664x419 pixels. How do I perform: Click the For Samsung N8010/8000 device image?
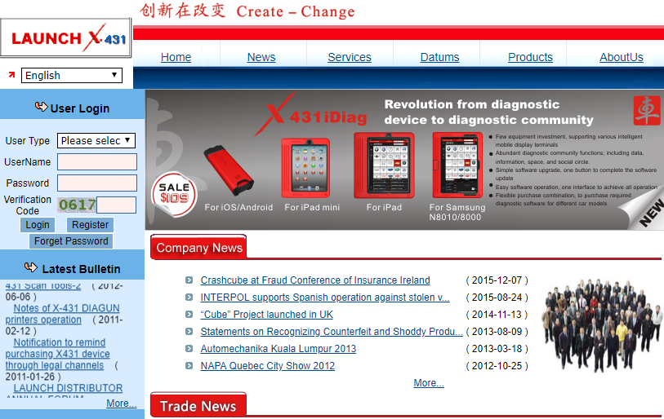(x=457, y=165)
